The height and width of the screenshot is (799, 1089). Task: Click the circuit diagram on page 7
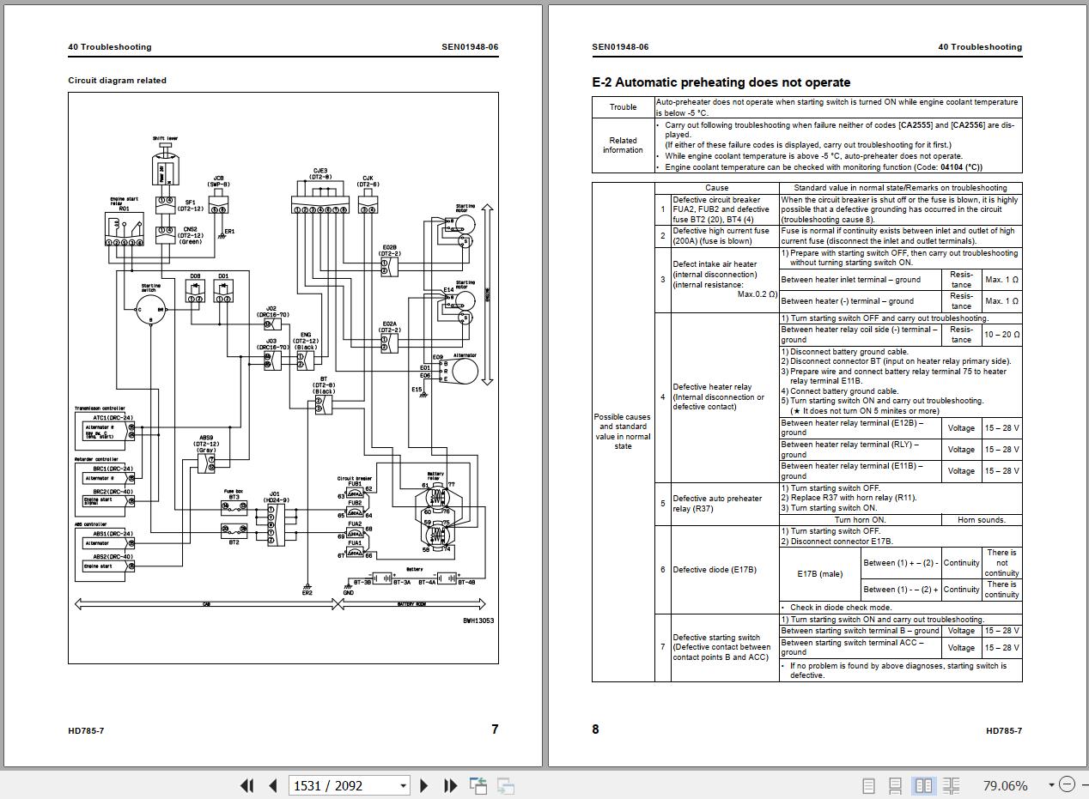283,378
